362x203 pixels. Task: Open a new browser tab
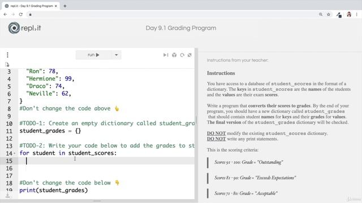click(x=65, y=6)
